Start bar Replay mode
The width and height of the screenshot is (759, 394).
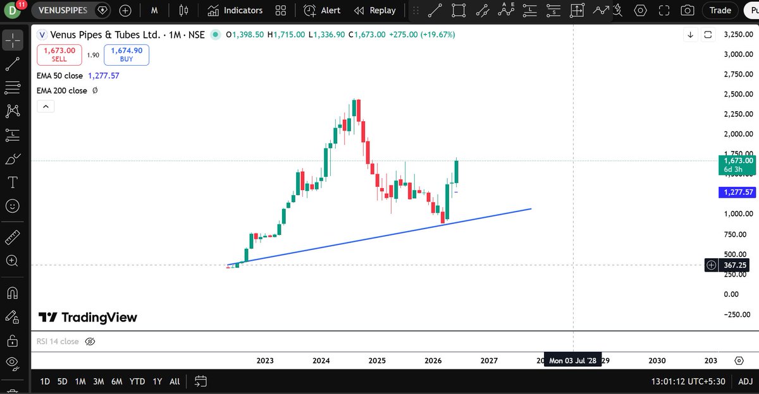(375, 10)
